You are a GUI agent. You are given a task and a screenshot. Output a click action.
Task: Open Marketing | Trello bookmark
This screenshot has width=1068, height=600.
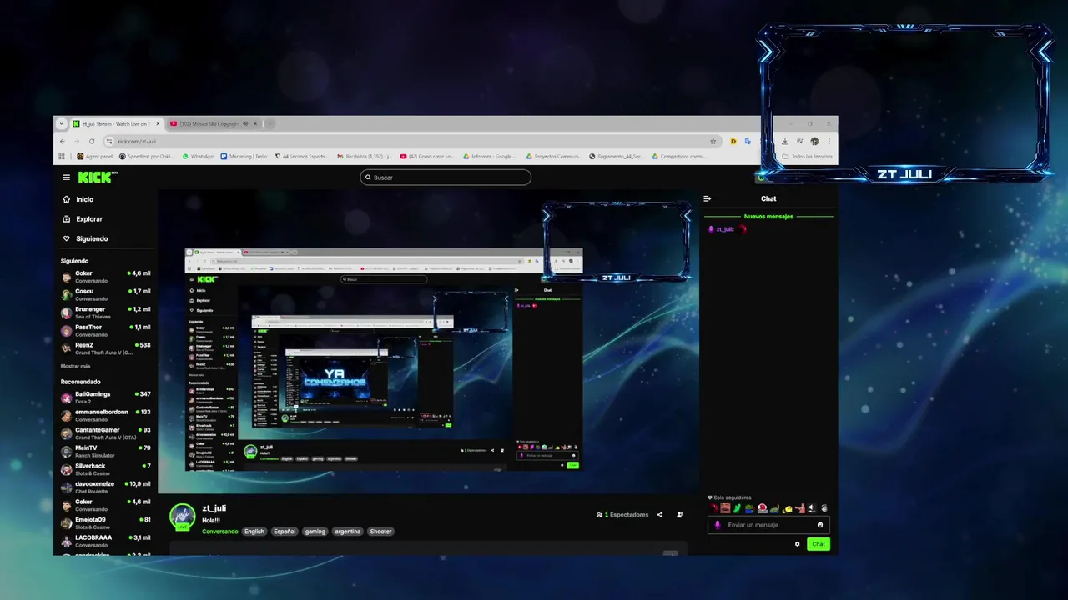click(244, 156)
